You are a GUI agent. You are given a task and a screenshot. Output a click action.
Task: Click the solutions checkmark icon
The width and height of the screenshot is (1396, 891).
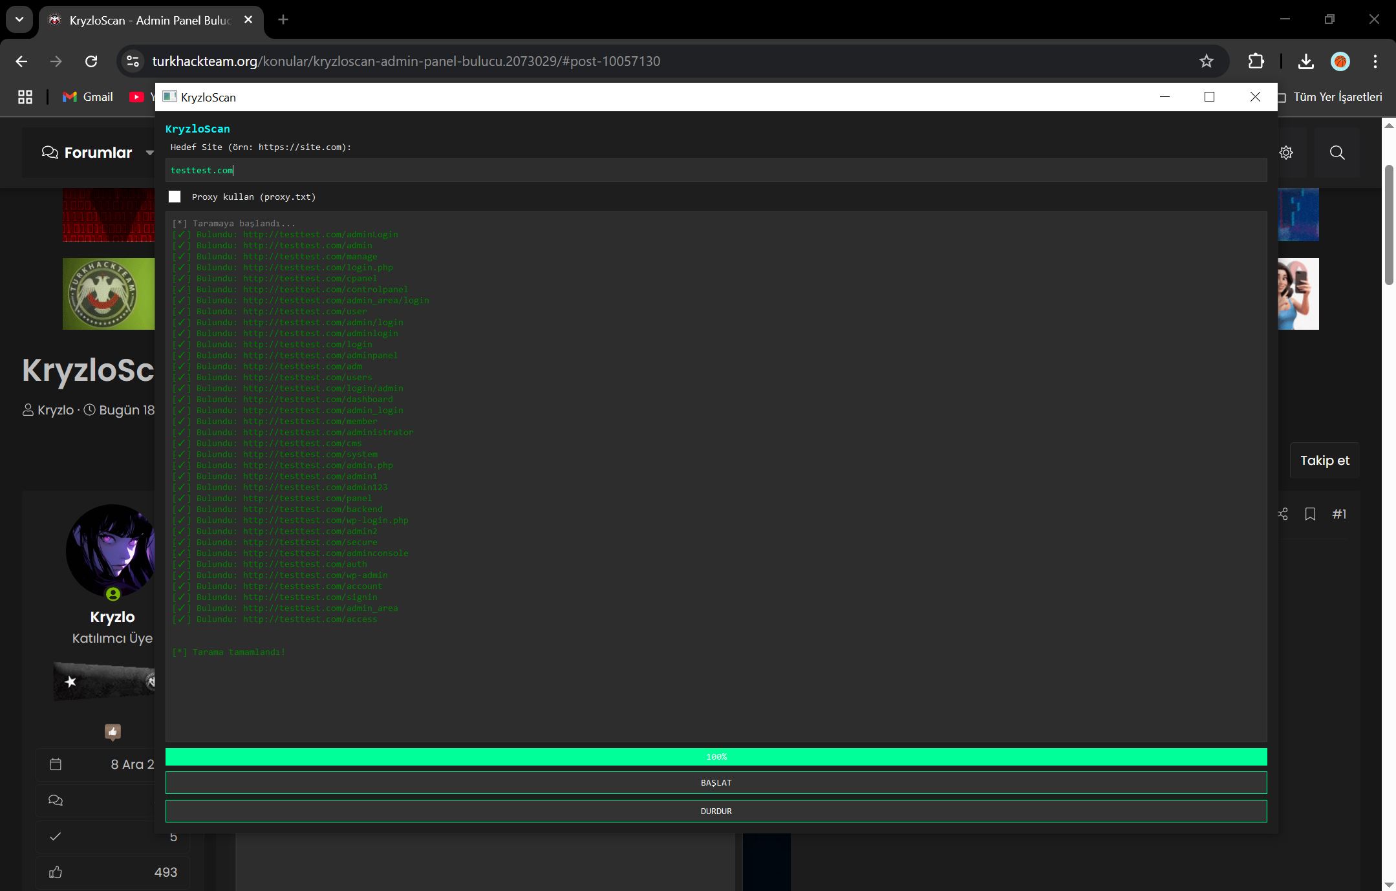[56, 837]
